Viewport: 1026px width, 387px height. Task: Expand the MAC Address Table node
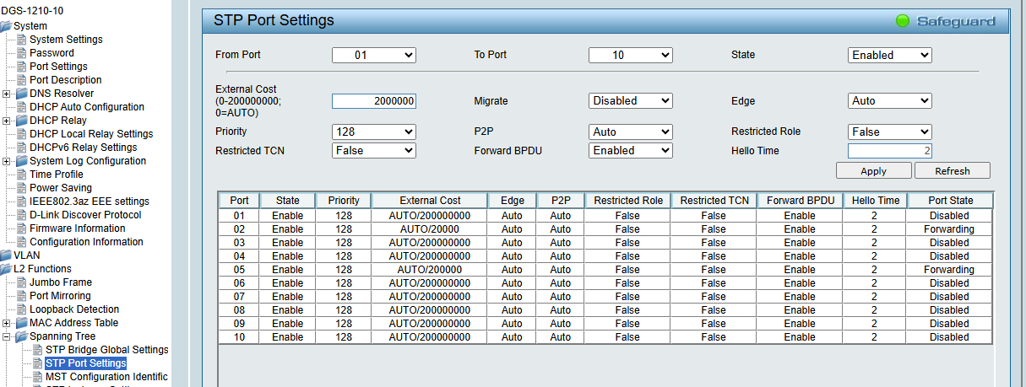pos(7,323)
